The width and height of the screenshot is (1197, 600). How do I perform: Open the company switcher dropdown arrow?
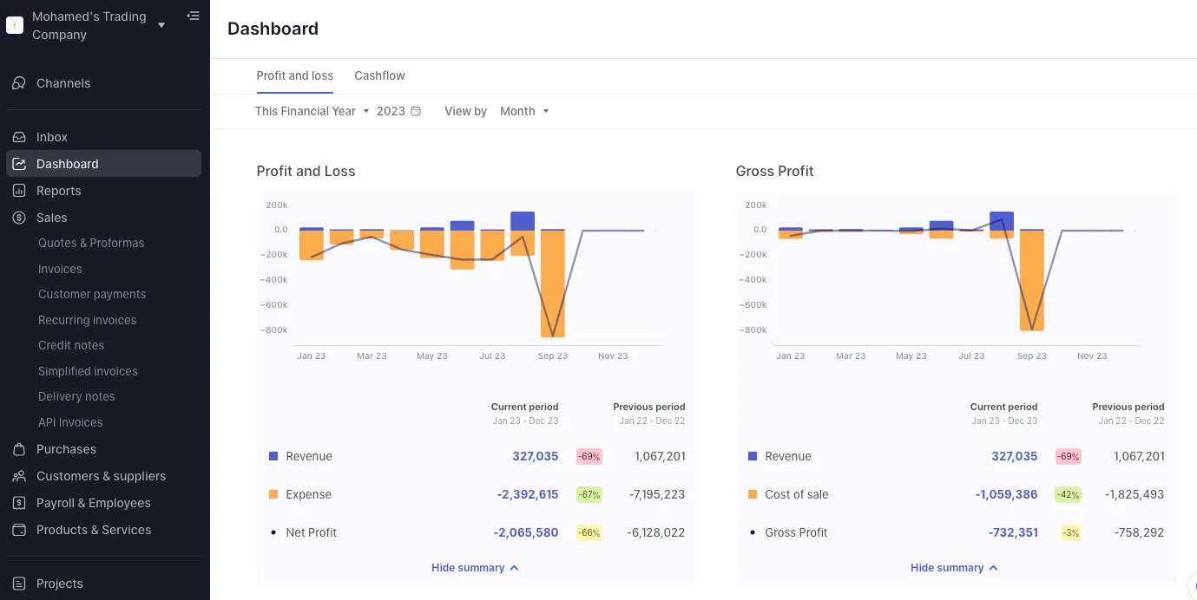click(161, 25)
